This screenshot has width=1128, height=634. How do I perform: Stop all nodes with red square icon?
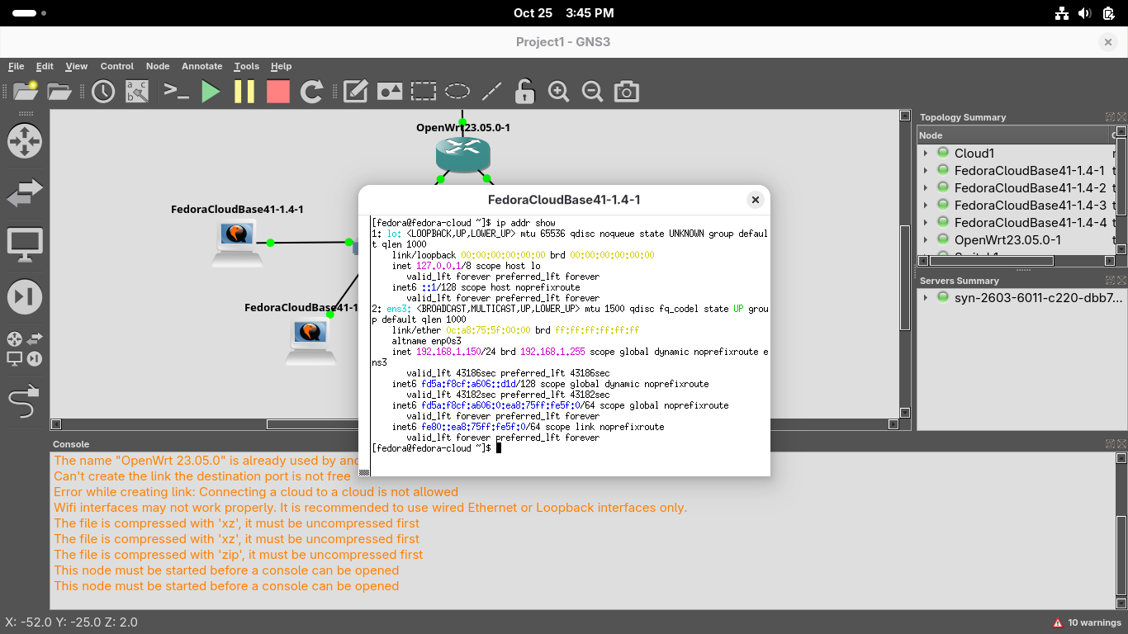[278, 92]
